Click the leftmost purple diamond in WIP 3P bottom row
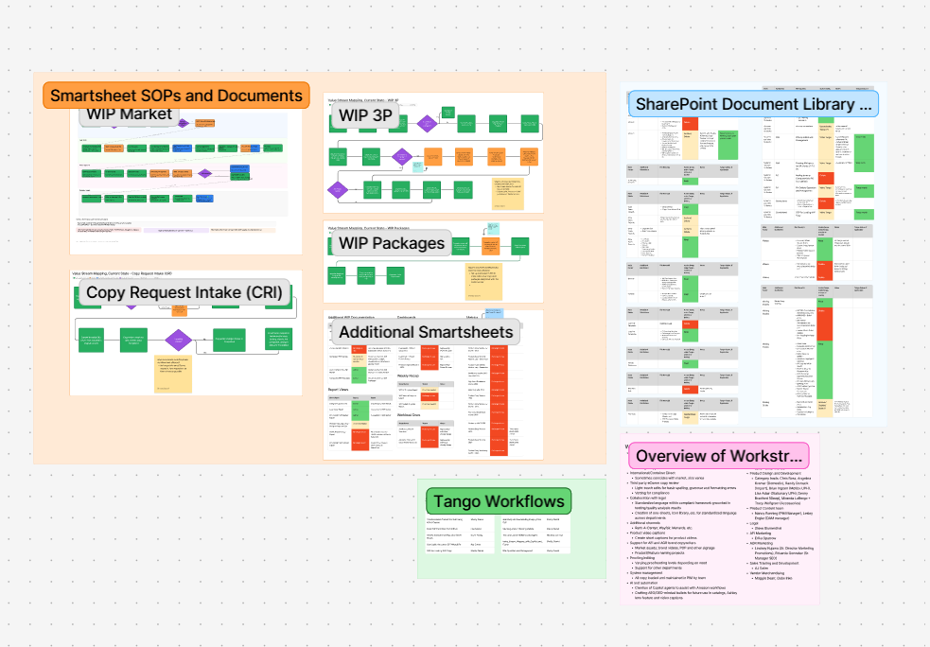Viewport: 930px width, 647px height. point(338,190)
